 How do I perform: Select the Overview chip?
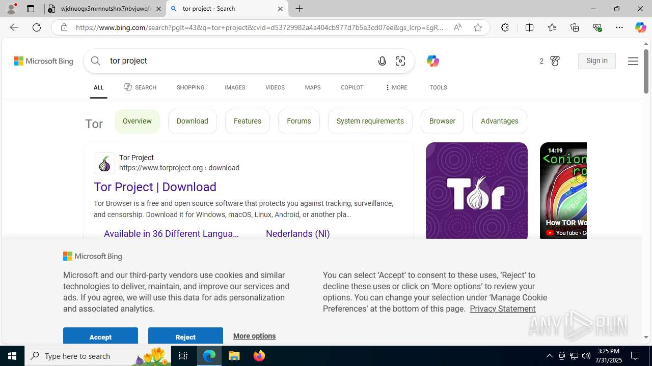click(x=137, y=121)
